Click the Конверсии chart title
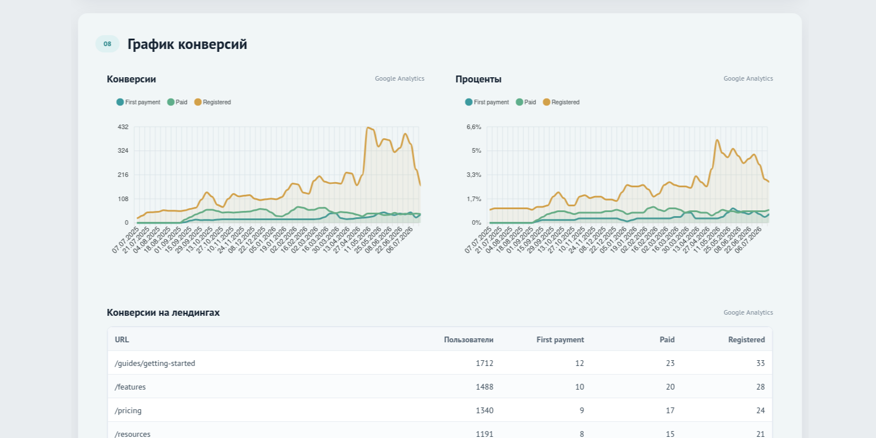Image resolution: width=876 pixels, height=438 pixels. (x=131, y=79)
